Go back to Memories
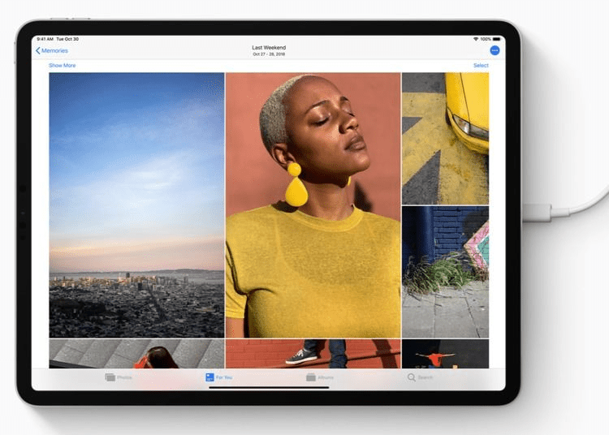Viewport: 609px width, 435px height. [52, 51]
